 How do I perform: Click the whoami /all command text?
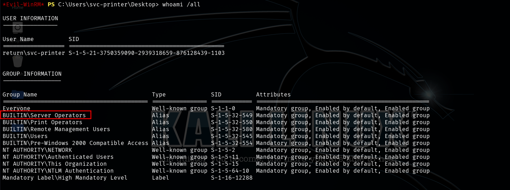click(181, 4)
